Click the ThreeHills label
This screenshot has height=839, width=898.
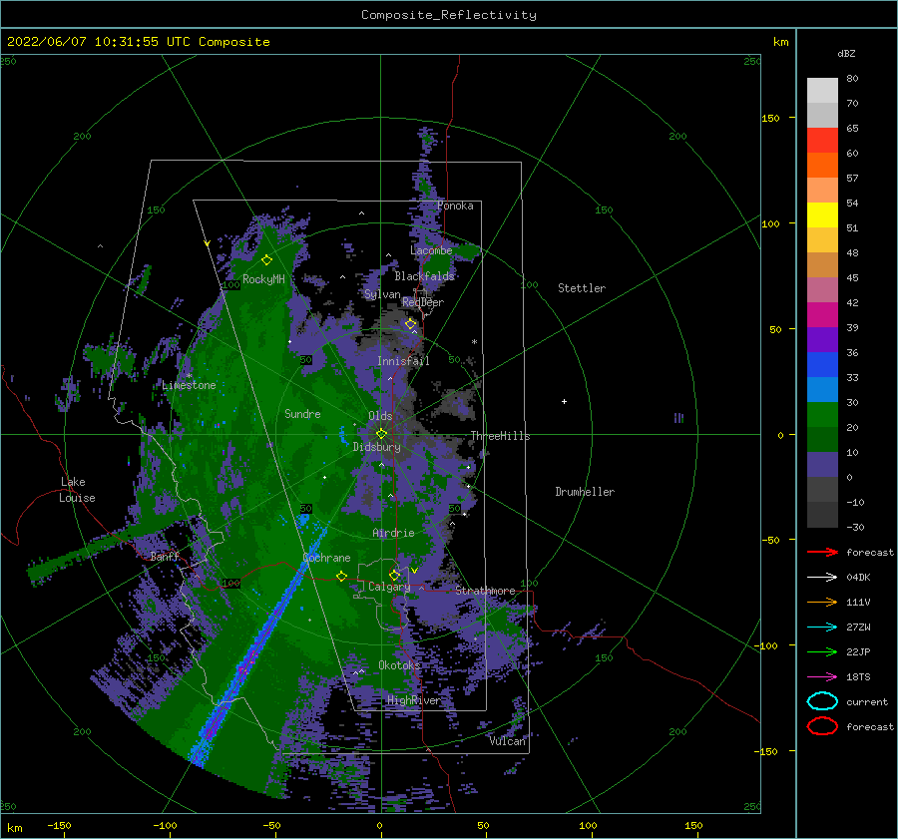[x=500, y=436]
